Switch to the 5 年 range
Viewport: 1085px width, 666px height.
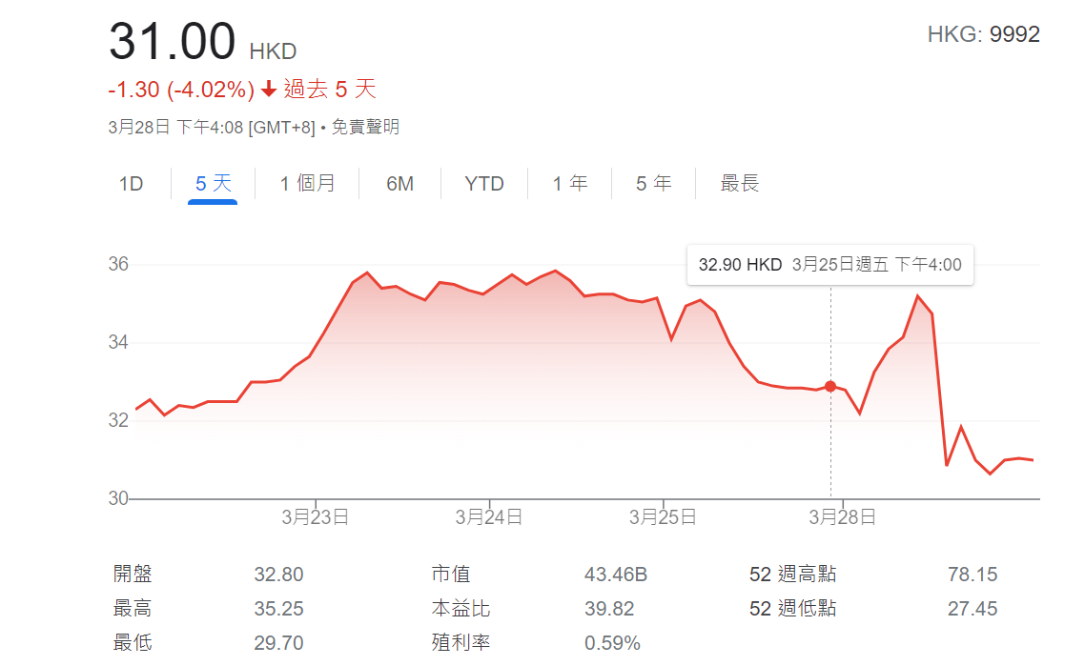653,184
